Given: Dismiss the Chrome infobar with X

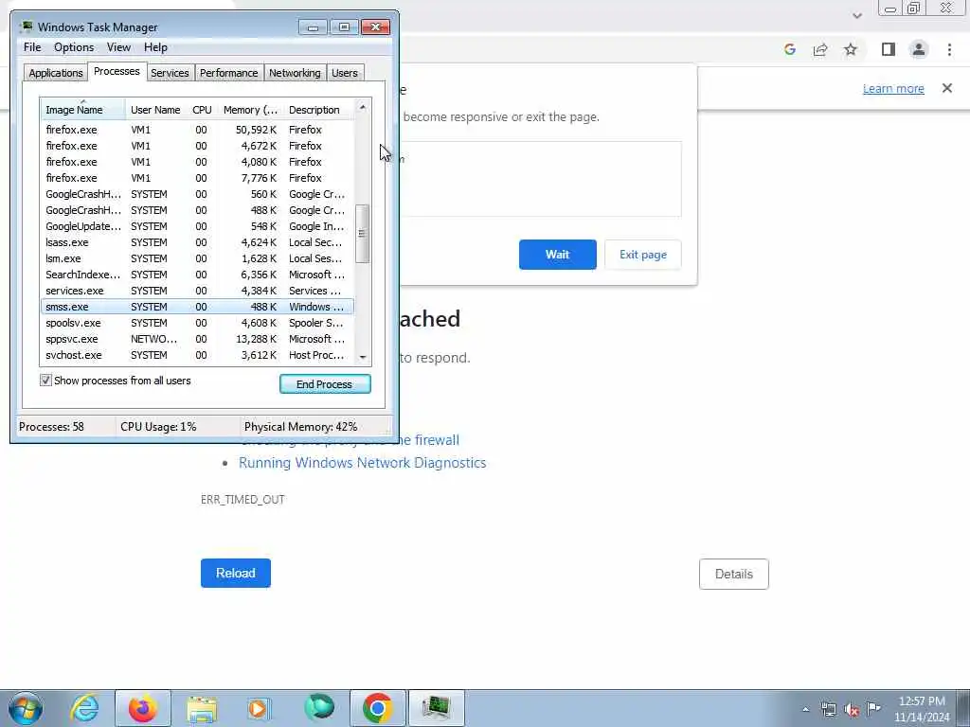Looking at the screenshot, I should (x=947, y=88).
